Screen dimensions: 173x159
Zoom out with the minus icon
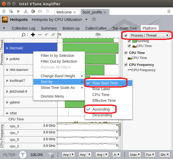pyautogui.click(x=40, y=35)
